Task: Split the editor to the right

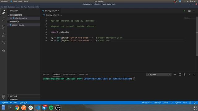Action: [189, 11]
